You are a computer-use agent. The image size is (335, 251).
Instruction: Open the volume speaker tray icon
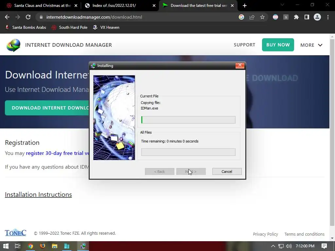(x=289, y=246)
